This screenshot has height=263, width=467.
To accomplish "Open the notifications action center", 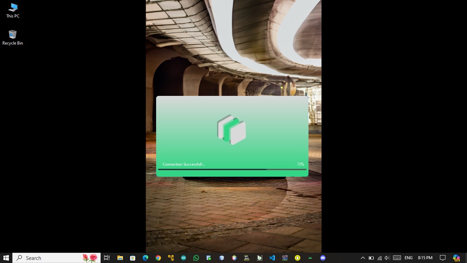I will pos(442,258).
